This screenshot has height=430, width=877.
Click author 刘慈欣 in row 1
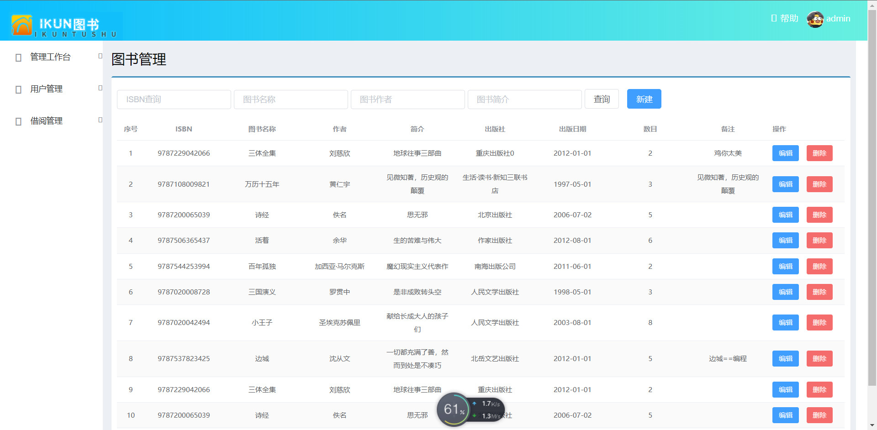[339, 153]
